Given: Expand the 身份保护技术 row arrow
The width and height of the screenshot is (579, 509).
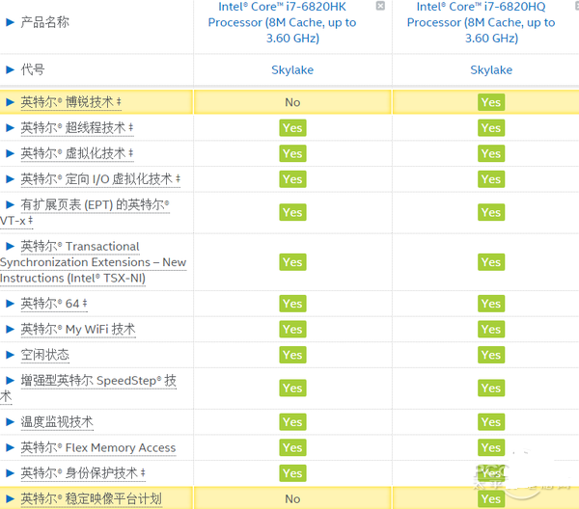Looking at the screenshot, I should click(x=10, y=473).
